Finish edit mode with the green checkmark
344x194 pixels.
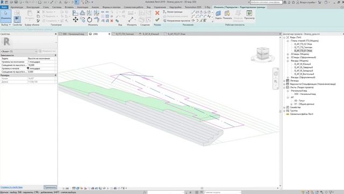click(x=157, y=19)
